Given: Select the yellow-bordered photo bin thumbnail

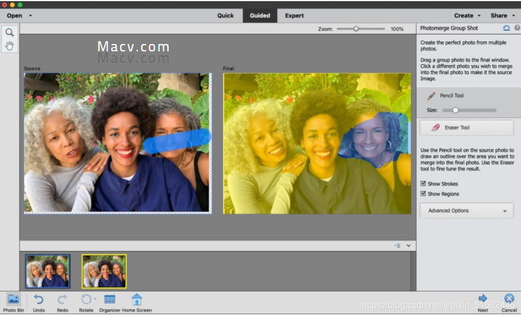Looking at the screenshot, I should (104, 271).
